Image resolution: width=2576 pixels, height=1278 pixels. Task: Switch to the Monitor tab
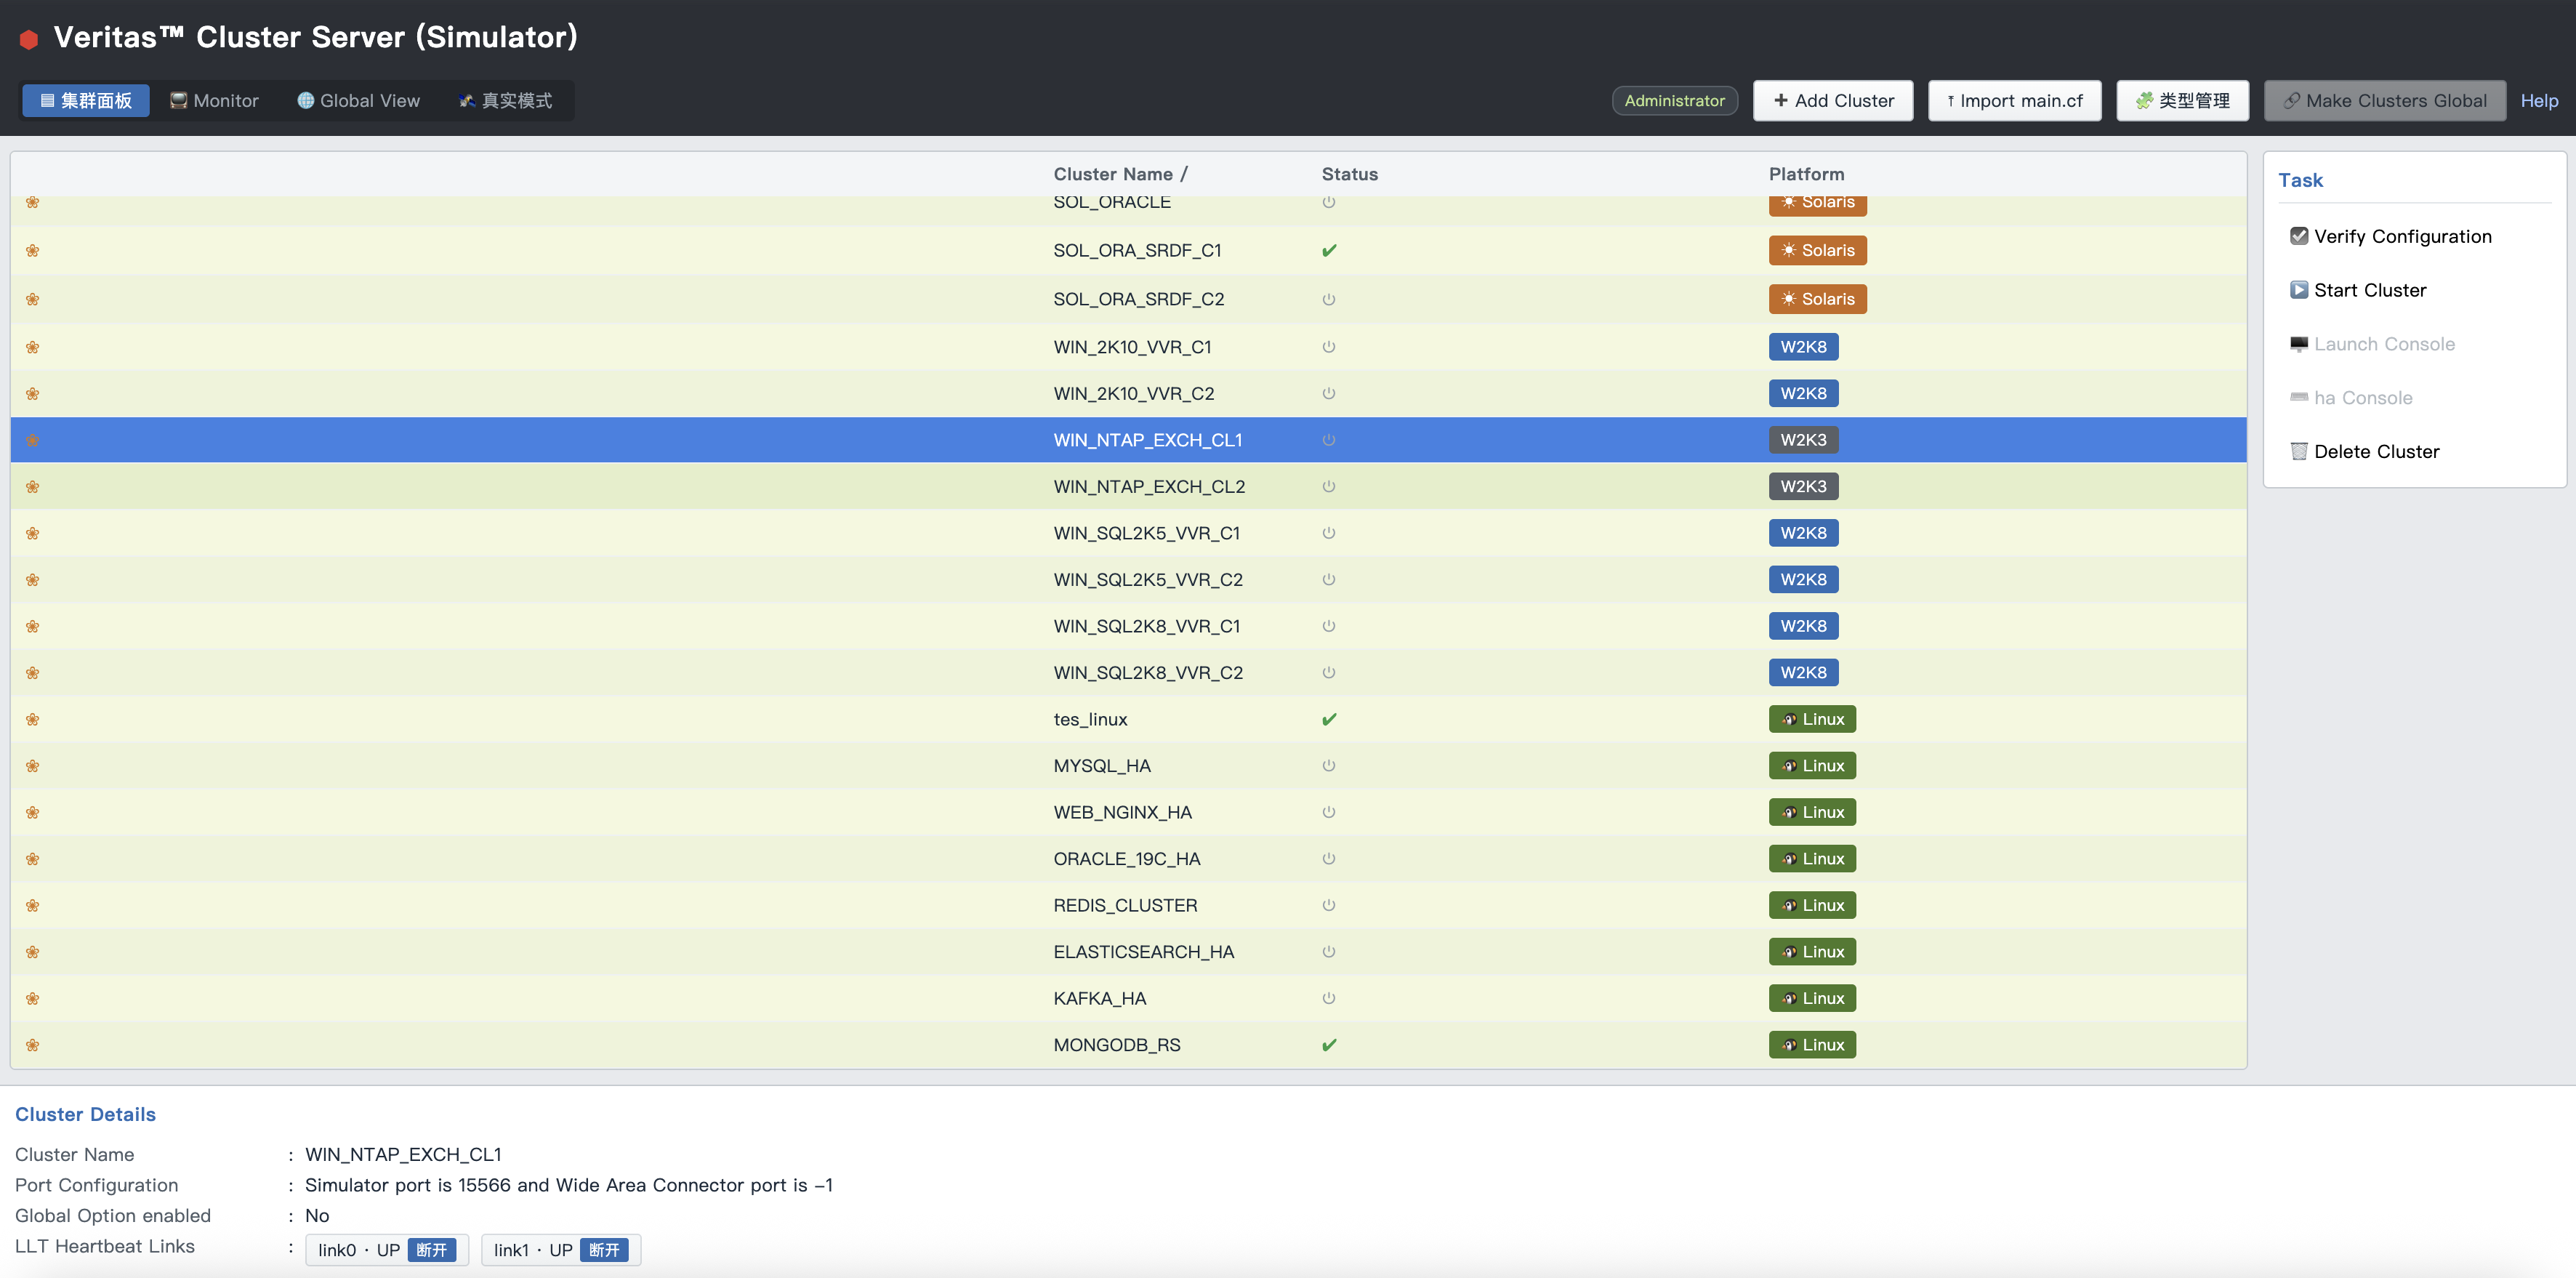214,100
